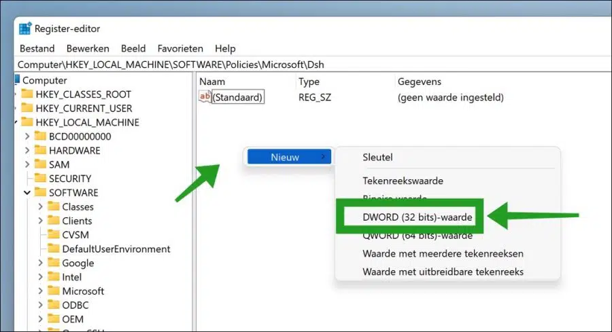Open the Nieuw context submenu
Viewport: 612px width, 332px height.
point(289,157)
